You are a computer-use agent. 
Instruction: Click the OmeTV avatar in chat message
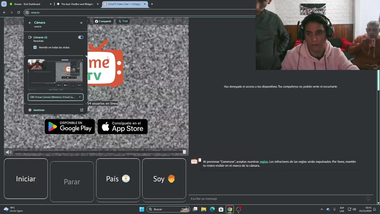[194, 161]
